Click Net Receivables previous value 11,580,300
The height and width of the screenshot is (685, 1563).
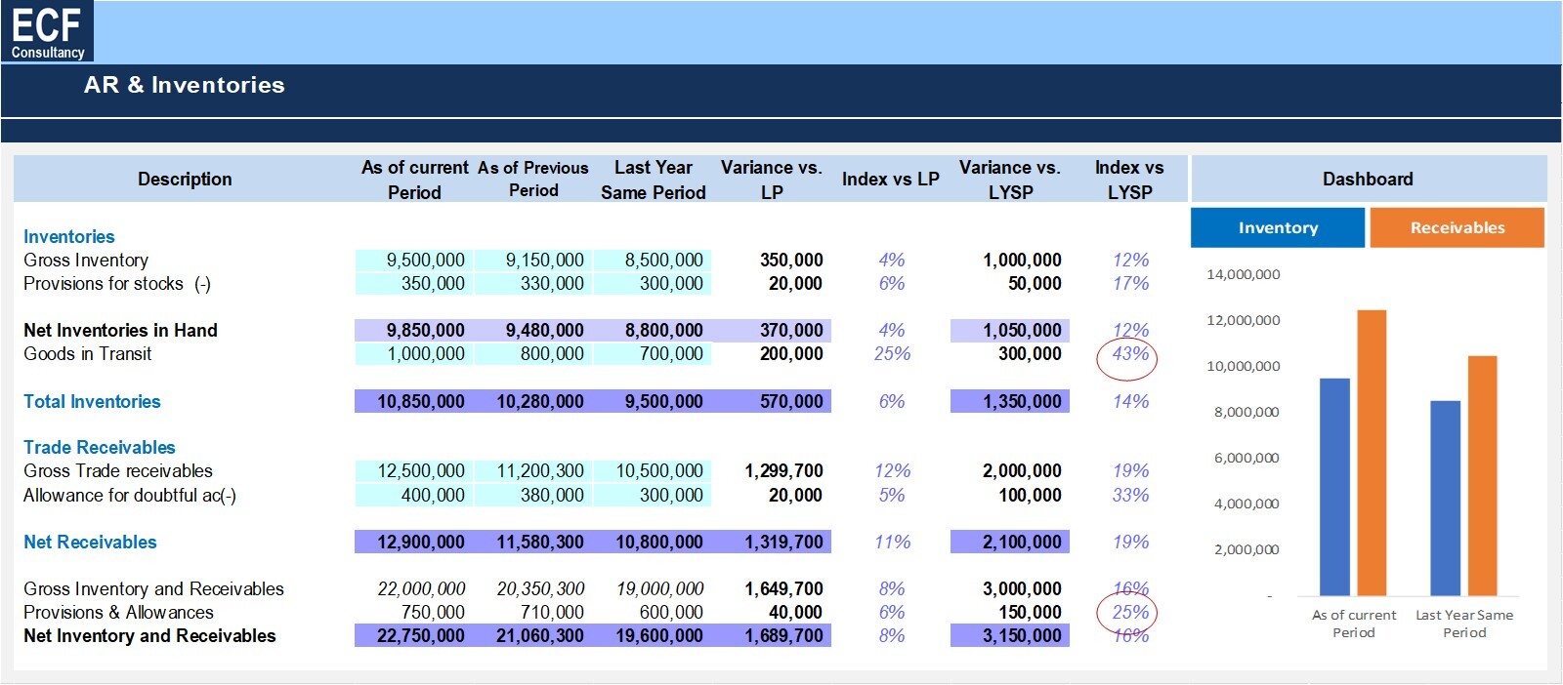tap(533, 542)
